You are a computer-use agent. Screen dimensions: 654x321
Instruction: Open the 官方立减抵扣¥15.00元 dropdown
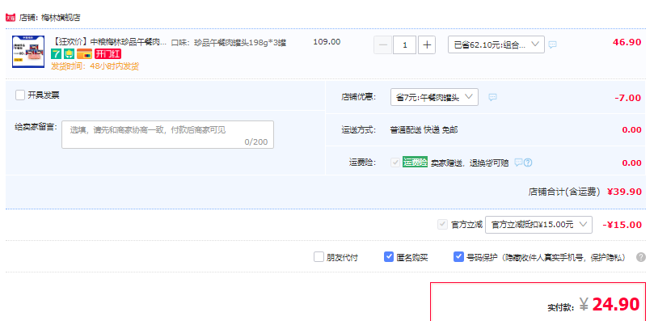[538, 225]
